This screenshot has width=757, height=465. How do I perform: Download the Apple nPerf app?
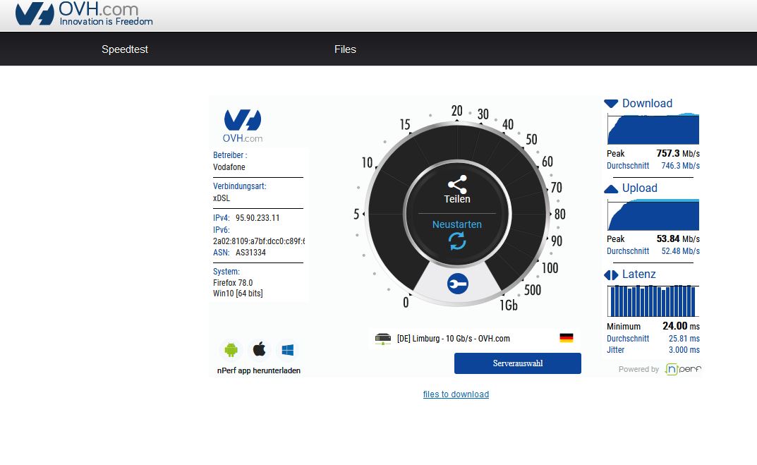coord(259,349)
